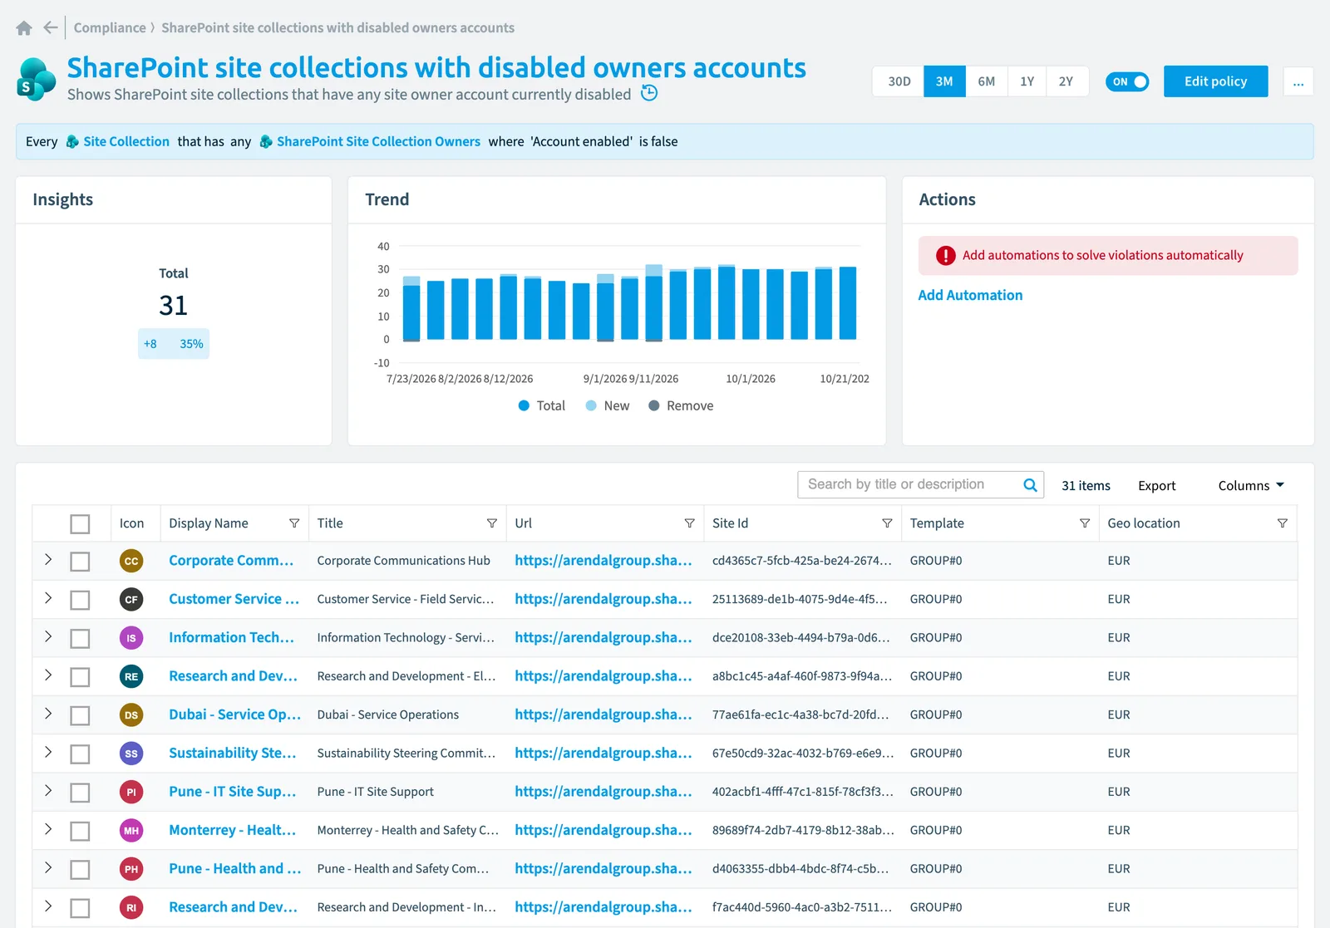Viewport: 1330px width, 928px height.
Task: Click the RE avatar icon
Action: coord(131,676)
